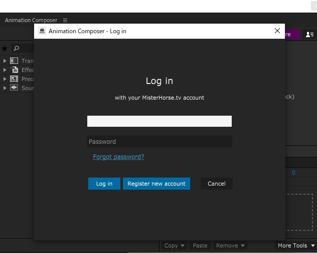Select the Effects category icon
This screenshot has width=317, height=253.
pyautogui.click(x=15, y=70)
